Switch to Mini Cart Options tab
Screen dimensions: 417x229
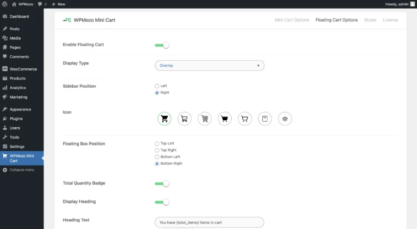[292, 20]
